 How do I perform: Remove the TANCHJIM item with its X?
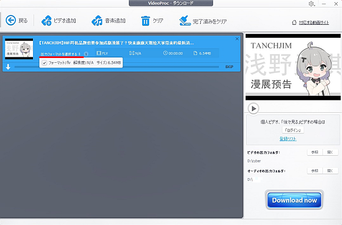237,39
